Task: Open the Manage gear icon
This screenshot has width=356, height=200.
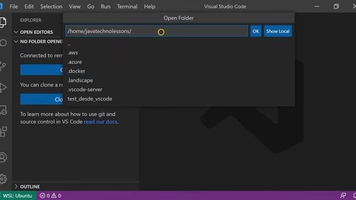Action: [3, 179]
